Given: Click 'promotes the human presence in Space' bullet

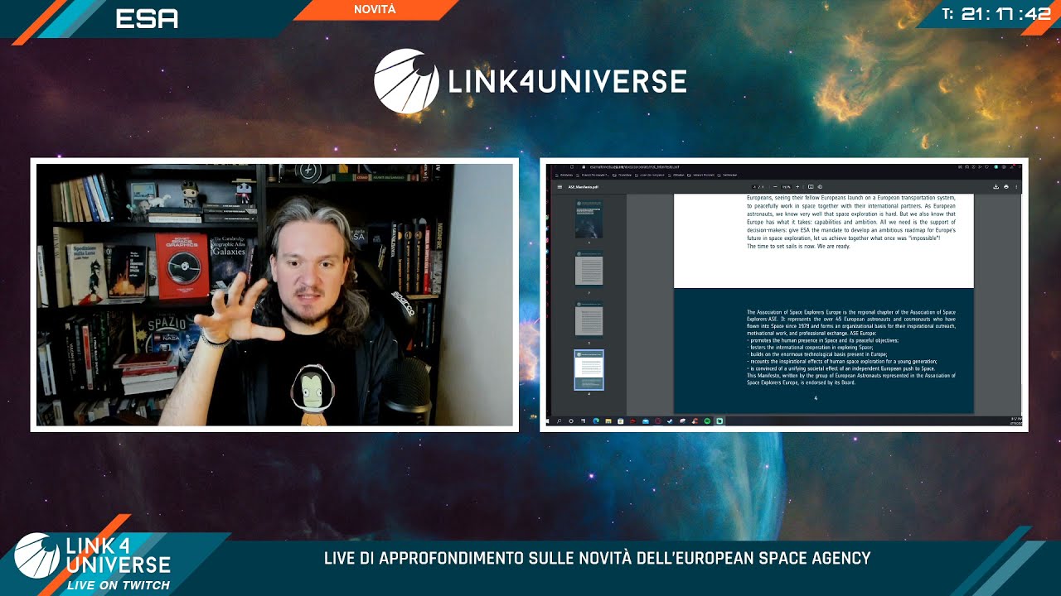Looking at the screenshot, I should pyautogui.click(x=822, y=340).
